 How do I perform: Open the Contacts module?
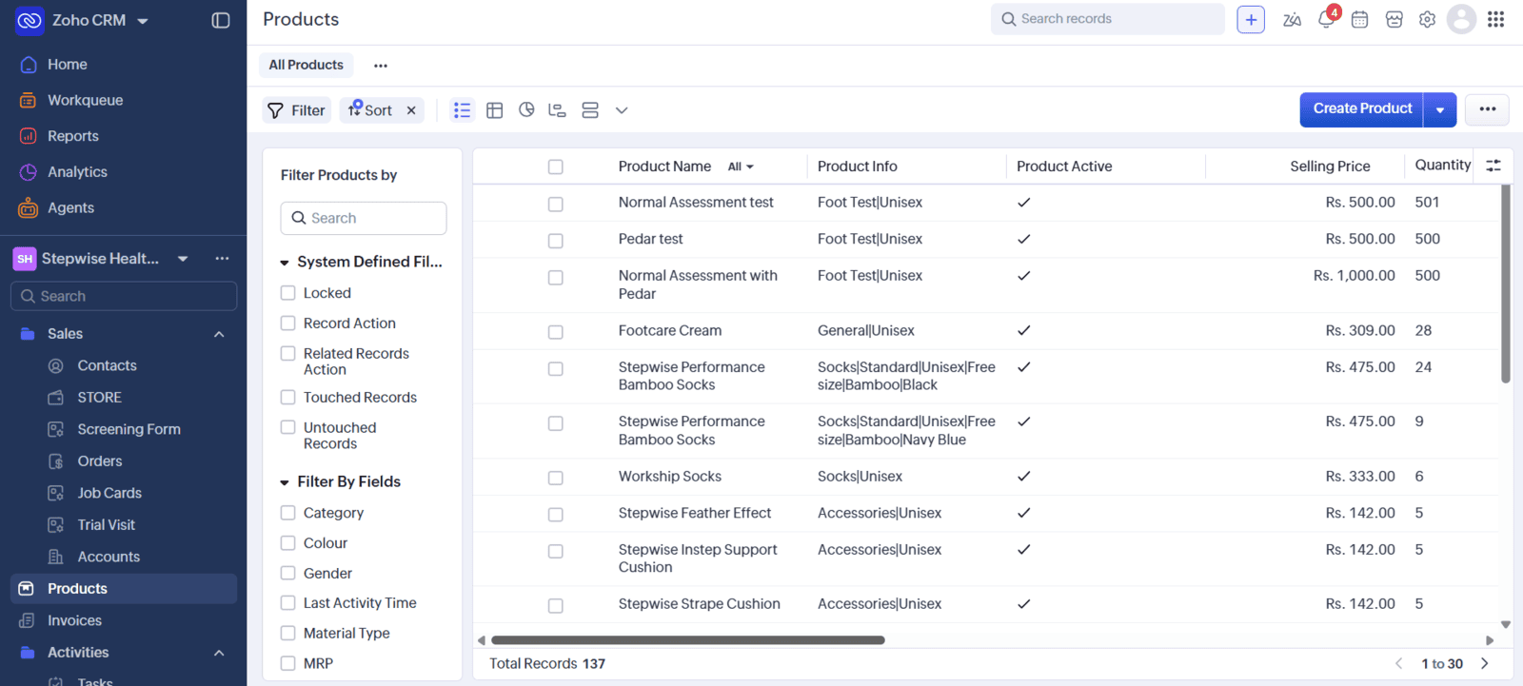(107, 365)
